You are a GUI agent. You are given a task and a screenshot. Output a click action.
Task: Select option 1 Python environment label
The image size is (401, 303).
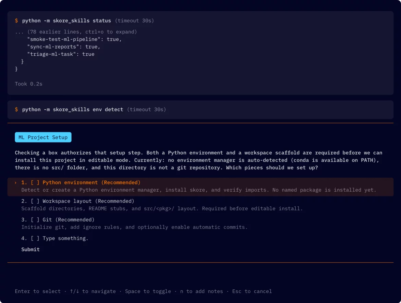91,183
